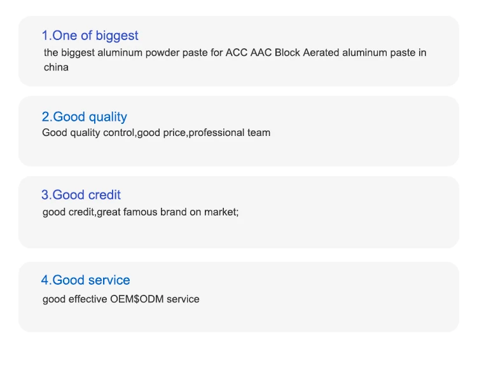Click the "good credit" description phrase
Image resolution: width=477 pixels, height=366 pixels.
68,212
